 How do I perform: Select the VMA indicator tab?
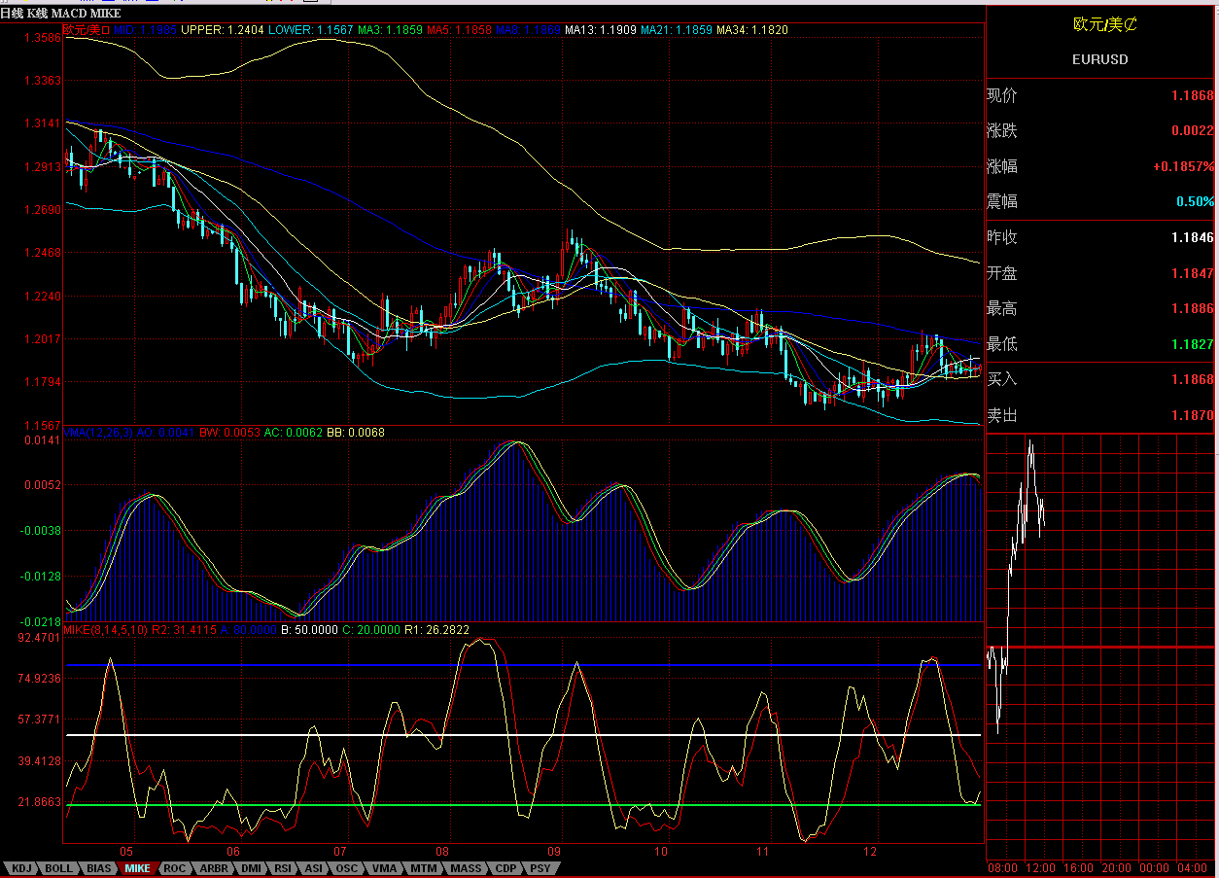pyautogui.click(x=385, y=868)
